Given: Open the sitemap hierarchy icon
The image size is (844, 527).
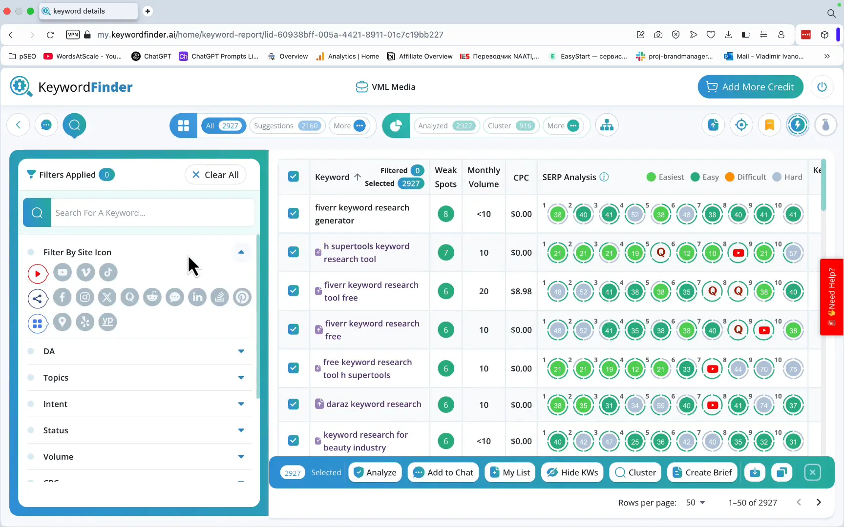Looking at the screenshot, I should [607, 125].
